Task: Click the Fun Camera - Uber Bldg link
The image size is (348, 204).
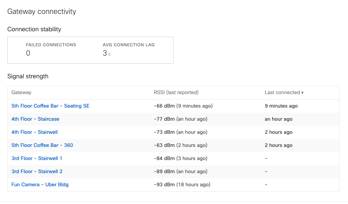Action: pyautogui.click(x=40, y=184)
